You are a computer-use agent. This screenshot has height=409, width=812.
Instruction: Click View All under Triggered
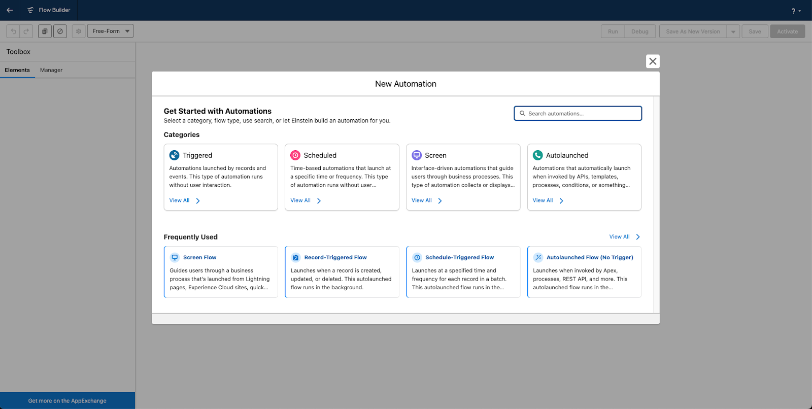coord(179,200)
